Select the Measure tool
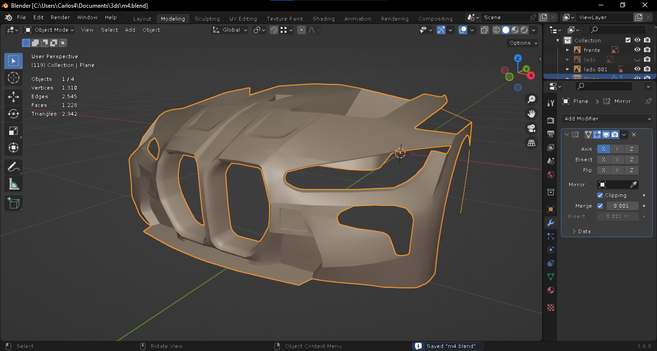Image resolution: width=657 pixels, height=351 pixels. pos(14,184)
